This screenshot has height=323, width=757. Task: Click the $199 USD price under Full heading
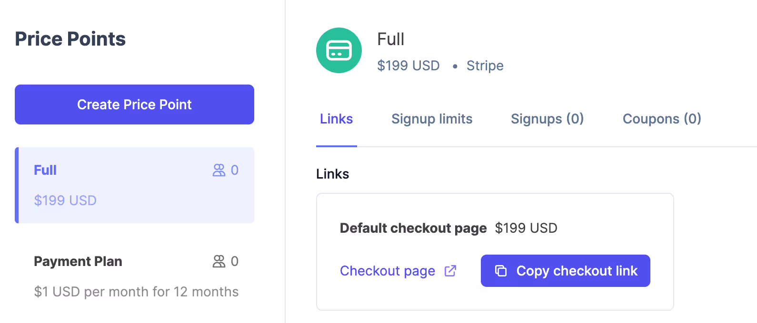tap(408, 66)
